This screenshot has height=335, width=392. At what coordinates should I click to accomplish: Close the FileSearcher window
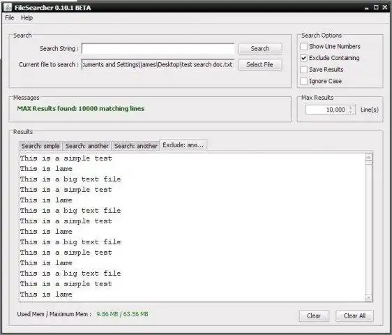point(385,8)
